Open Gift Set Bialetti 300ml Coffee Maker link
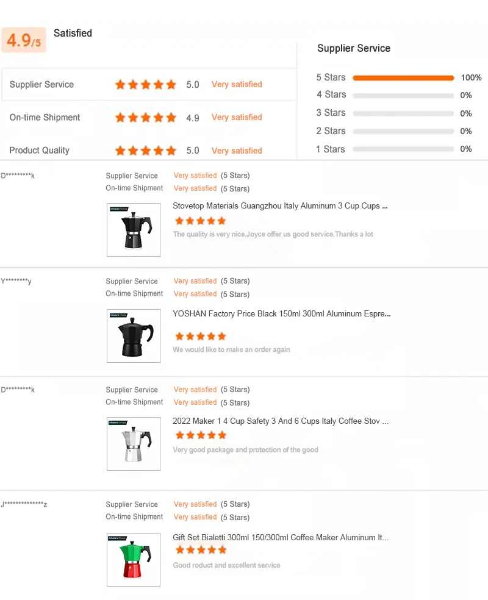The image size is (488, 600). coord(280,538)
